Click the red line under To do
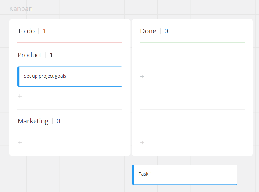The width and height of the screenshot is (259, 192). pyautogui.click(x=70, y=43)
